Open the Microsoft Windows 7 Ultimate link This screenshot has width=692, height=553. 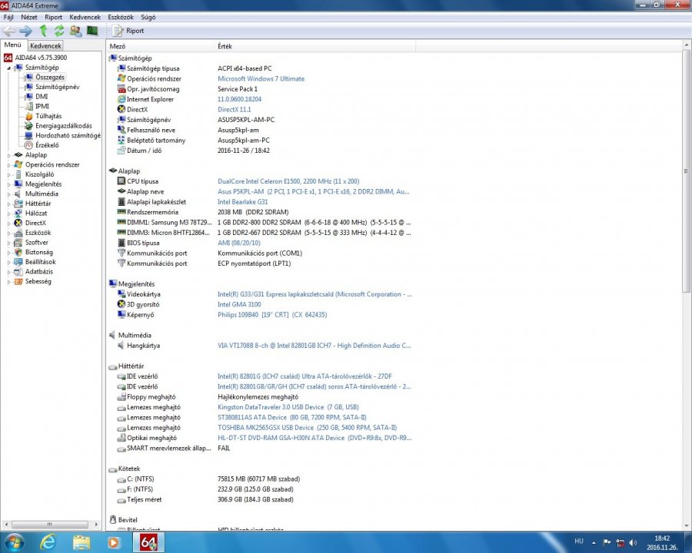[261, 79]
